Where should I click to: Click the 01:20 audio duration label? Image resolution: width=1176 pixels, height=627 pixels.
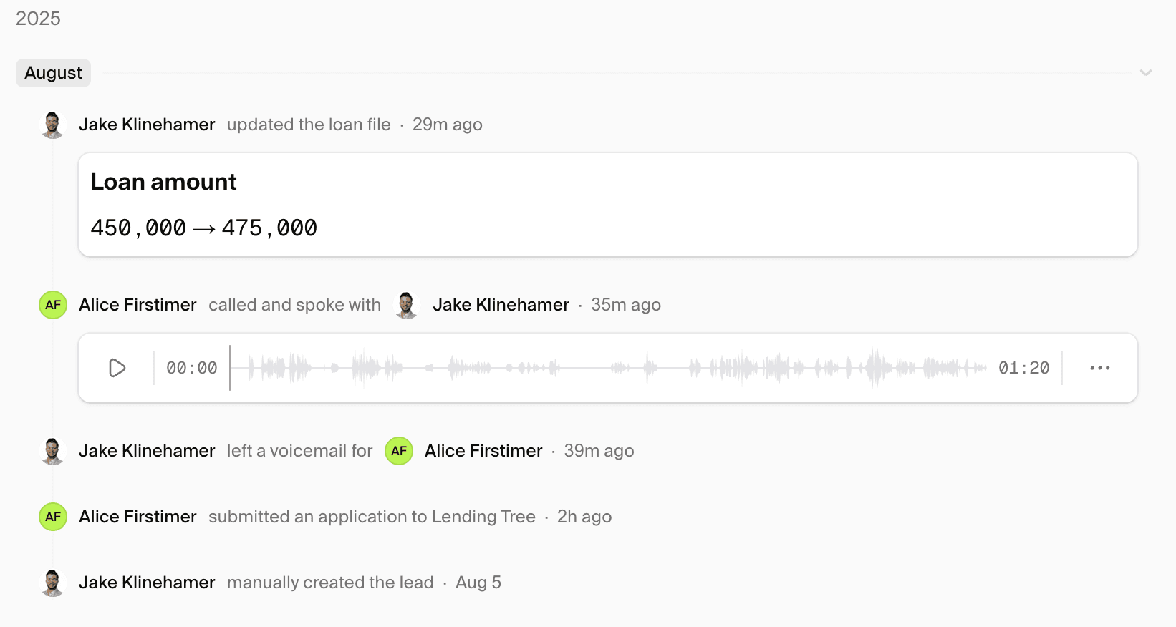pyautogui.click(x=1023, y=368)
